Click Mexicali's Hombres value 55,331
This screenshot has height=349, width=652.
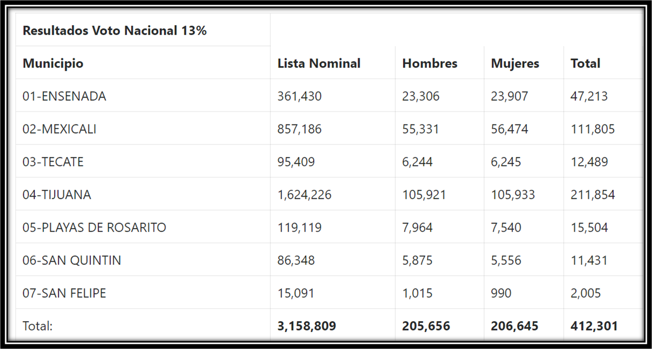click(421, 129)
